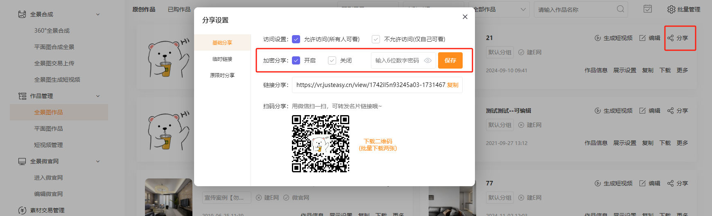Toggle password visibility eye icon
Viewport: 712px width, 216px height.
pos(428,60)
